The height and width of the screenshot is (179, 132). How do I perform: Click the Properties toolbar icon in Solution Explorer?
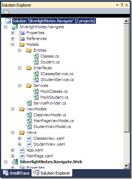point(6,12)
